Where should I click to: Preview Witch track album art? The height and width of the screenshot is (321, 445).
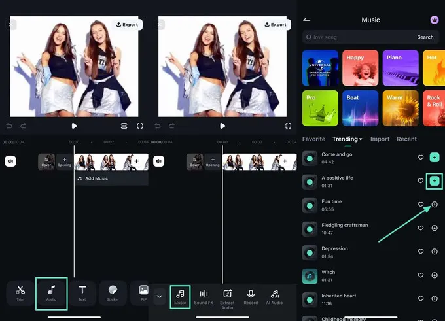point(310,276)
